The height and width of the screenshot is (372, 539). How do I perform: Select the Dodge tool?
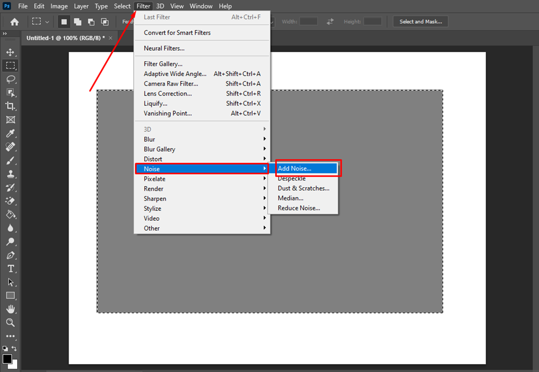coord(11,242)
